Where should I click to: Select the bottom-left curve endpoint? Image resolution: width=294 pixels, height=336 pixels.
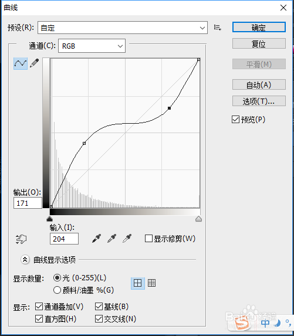click(x=51, y=206)
